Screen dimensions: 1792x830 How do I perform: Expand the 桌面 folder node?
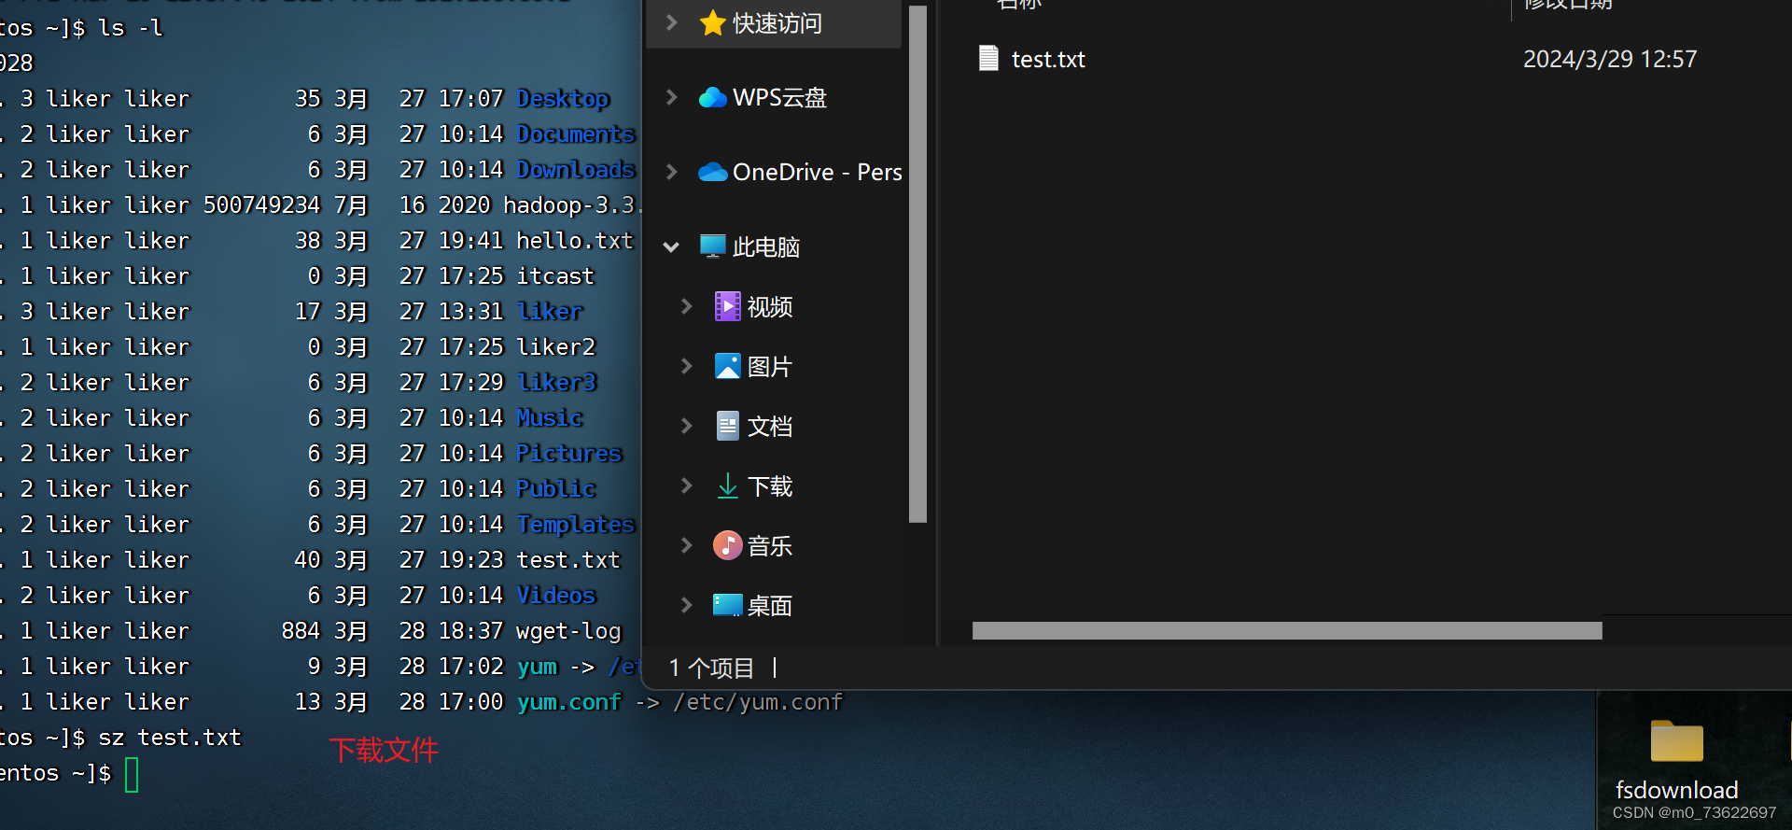point(686,605)
